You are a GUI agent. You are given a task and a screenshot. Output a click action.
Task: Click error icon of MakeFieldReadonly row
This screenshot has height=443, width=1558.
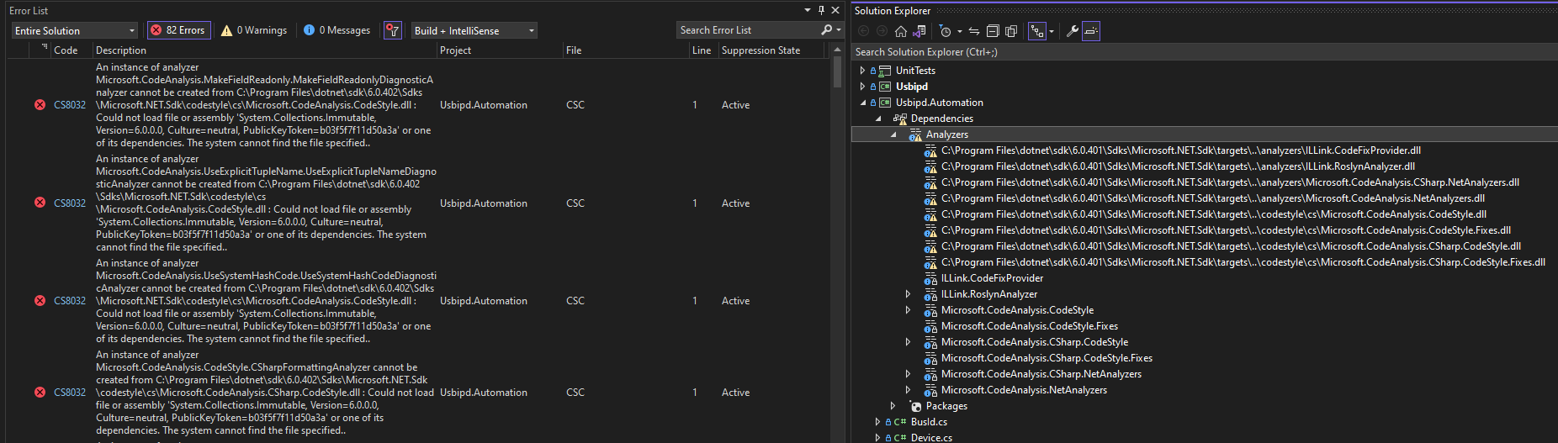(40, 105)
